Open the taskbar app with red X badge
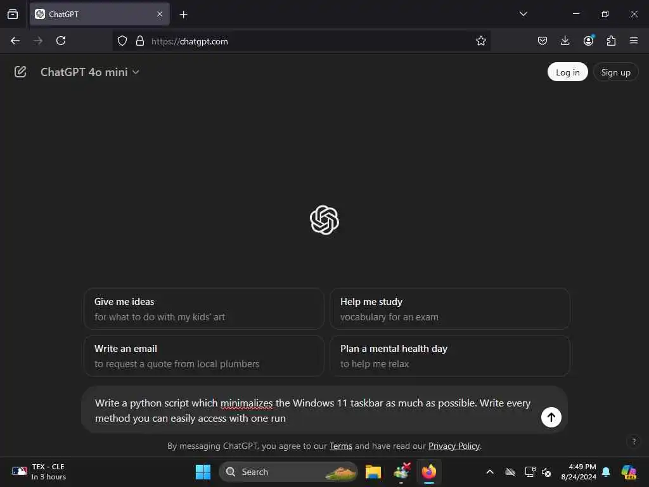Image resolution: width=649 pixels, height=487 pixels. tap(401, 472)
